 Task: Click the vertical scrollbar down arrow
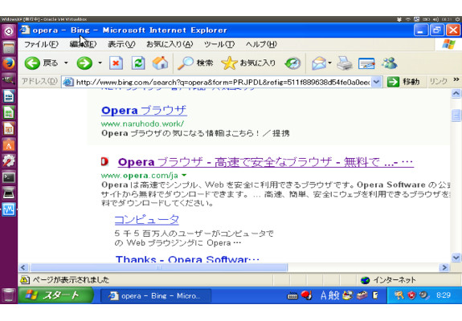coord(456,258)
